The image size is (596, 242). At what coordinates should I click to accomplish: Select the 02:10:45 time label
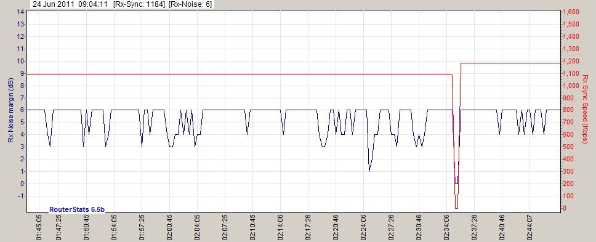(x=253, y=228)
